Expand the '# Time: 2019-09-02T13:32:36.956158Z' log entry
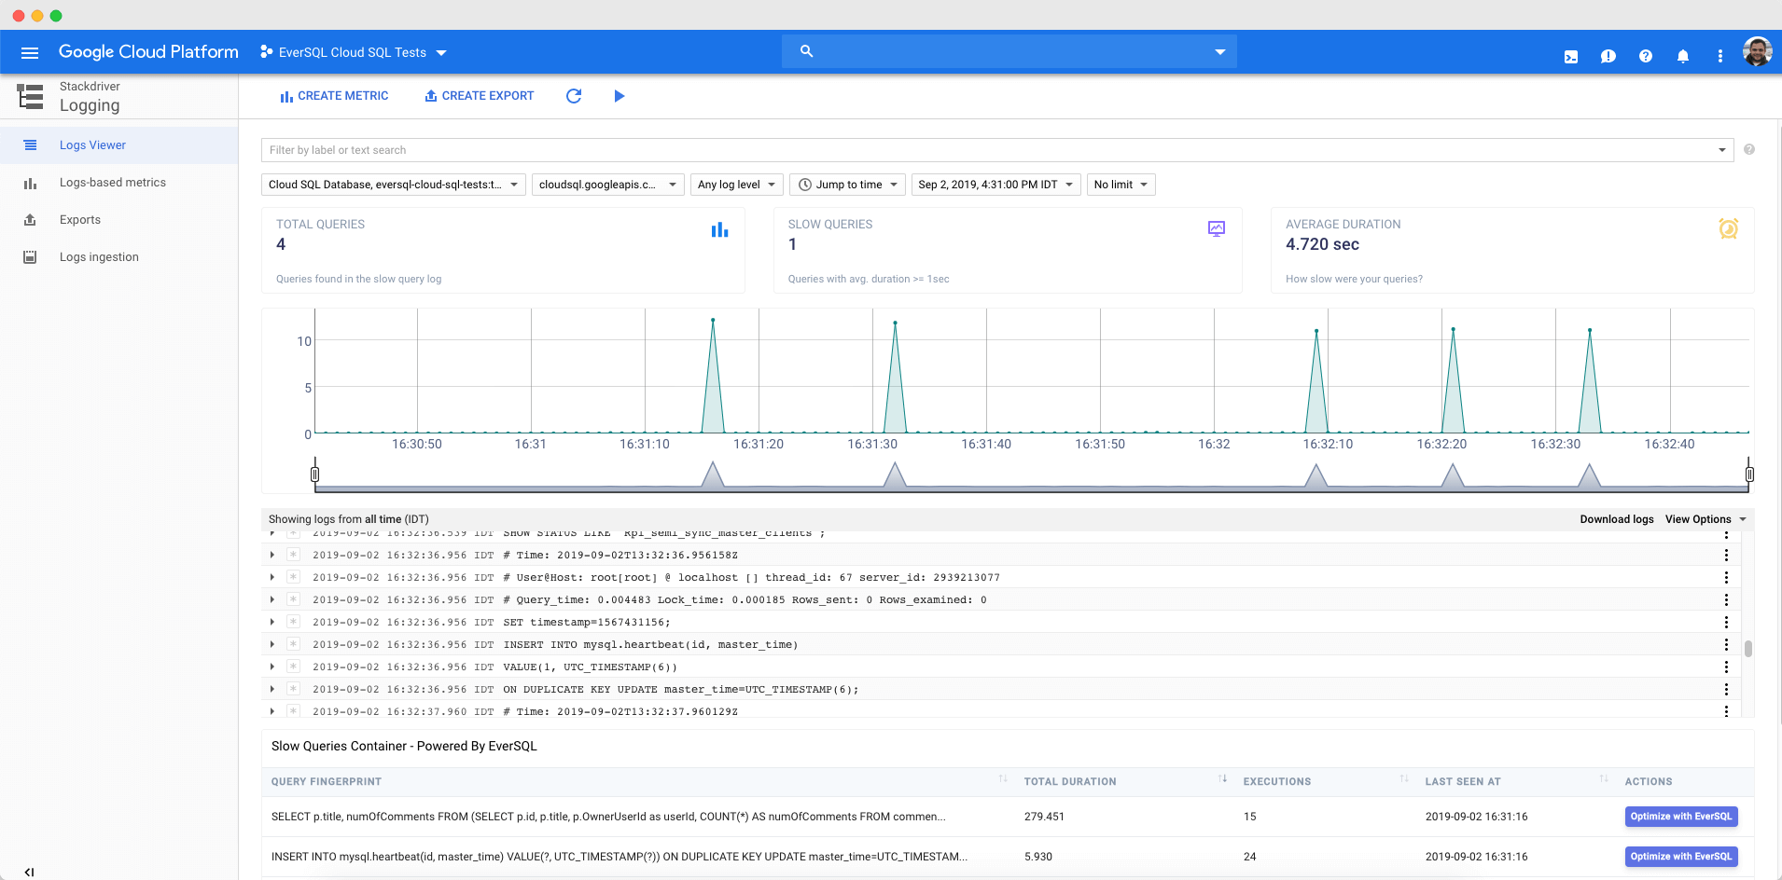Viewport: 1782px width, 880px height. [x=272, y=555]
